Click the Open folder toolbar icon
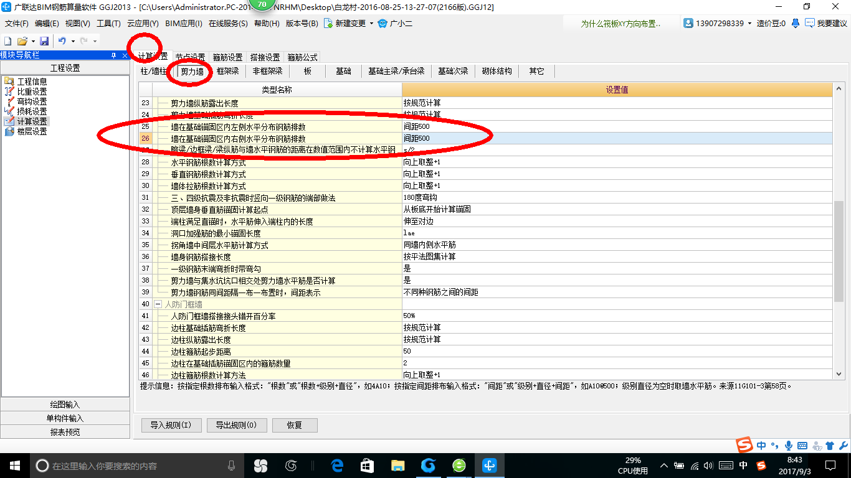Viewport: 851px width, 478px height. 22,41
